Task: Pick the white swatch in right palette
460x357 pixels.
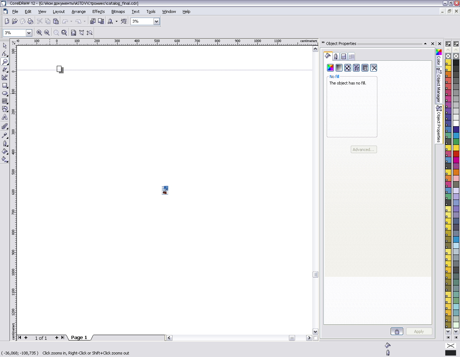Action: pyautogui.click(x=456, y=123)
